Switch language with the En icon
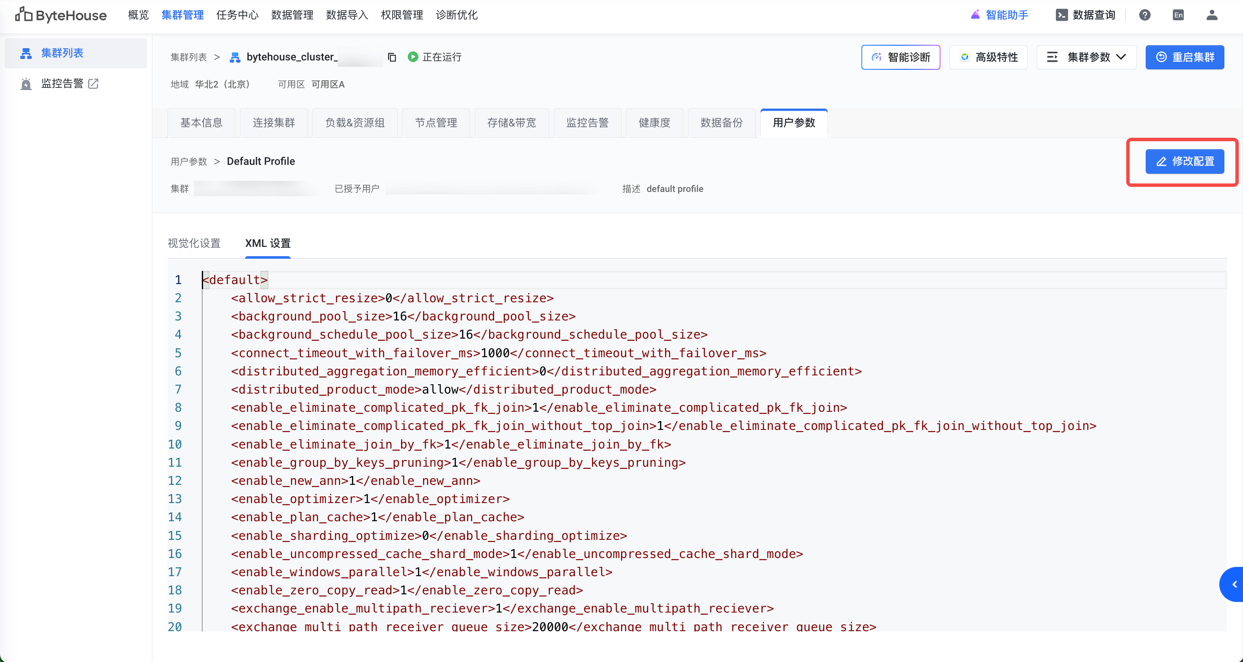 coord(1178,15)
